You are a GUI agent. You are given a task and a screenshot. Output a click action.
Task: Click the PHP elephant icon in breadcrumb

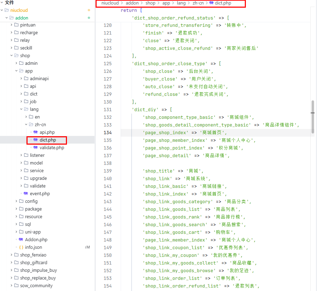coord(211,3)
